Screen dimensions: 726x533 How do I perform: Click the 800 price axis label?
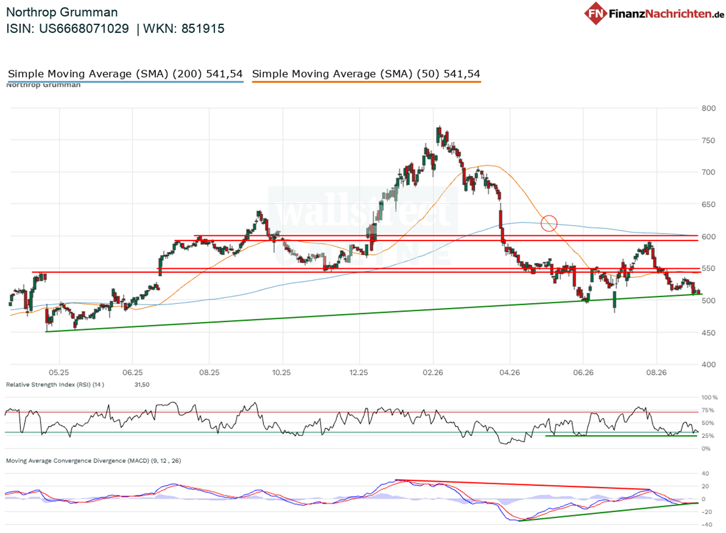(709, 108)
